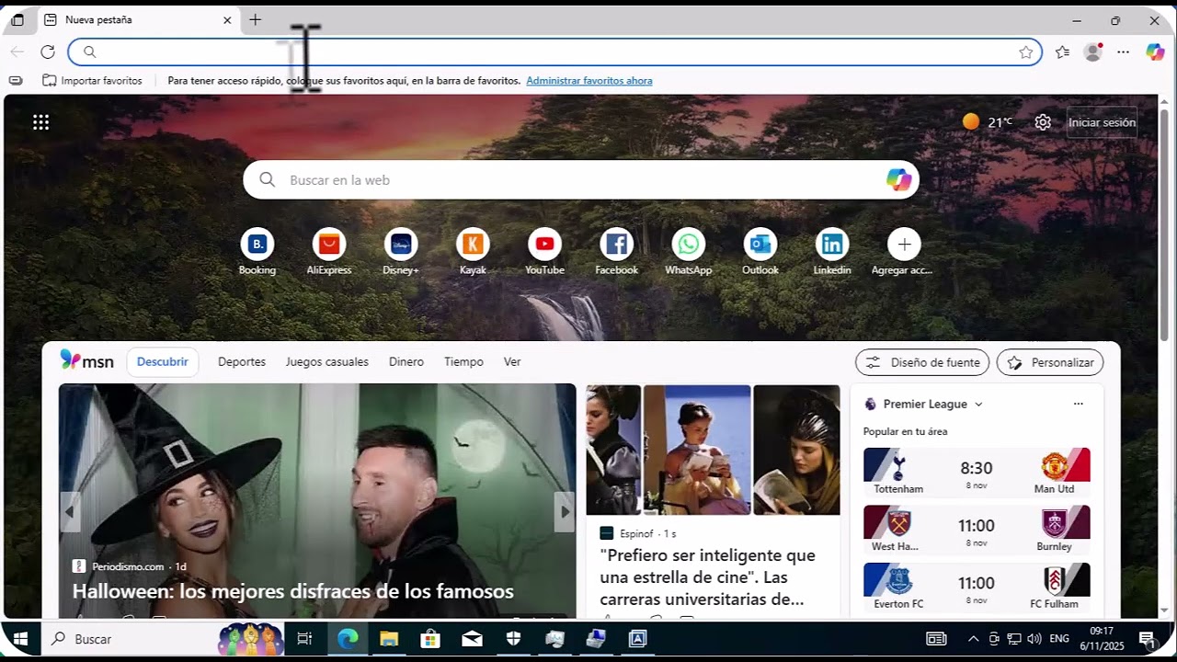The height and width of the screenshot is (662, 1177).
Task: Open the AliExpress shortcut icon
Action: click(329, 245)
